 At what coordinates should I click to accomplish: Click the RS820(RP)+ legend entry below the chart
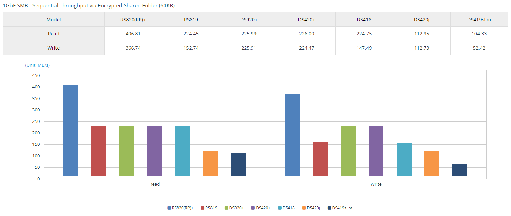point(180,208)
